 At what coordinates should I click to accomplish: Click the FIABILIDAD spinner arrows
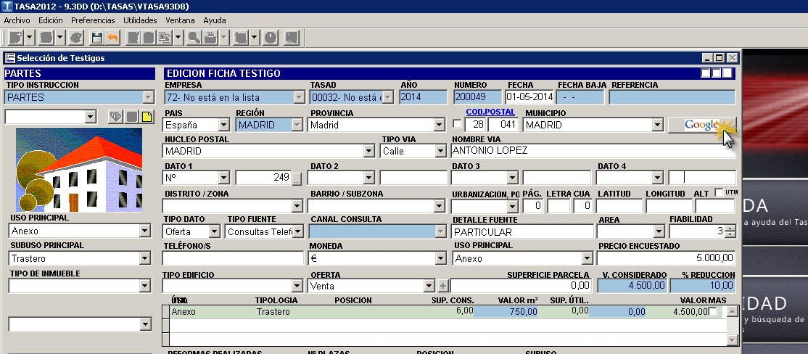(x=730, y=232)
